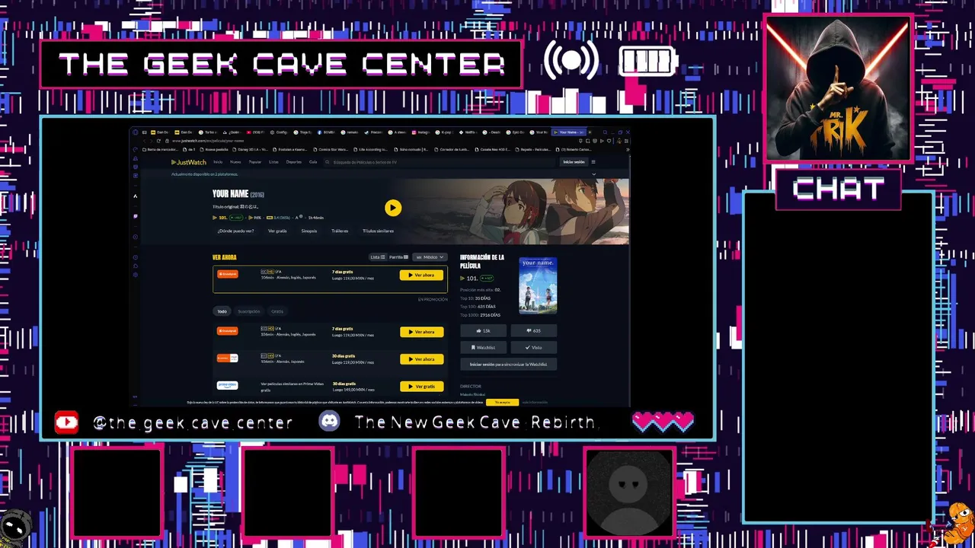975x548 pixels.
Task: Select the Suscripción offer filter
Action: (249, 311)
